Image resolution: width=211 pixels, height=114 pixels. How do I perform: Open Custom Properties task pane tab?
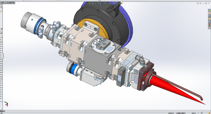(209, 28)
